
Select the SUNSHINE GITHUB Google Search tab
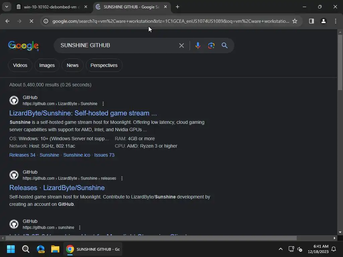pos(131,7)
